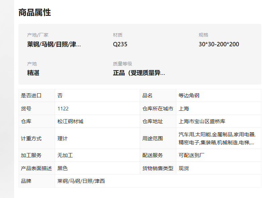
Task: Click sales type value 现货
Action: [184, 168]
